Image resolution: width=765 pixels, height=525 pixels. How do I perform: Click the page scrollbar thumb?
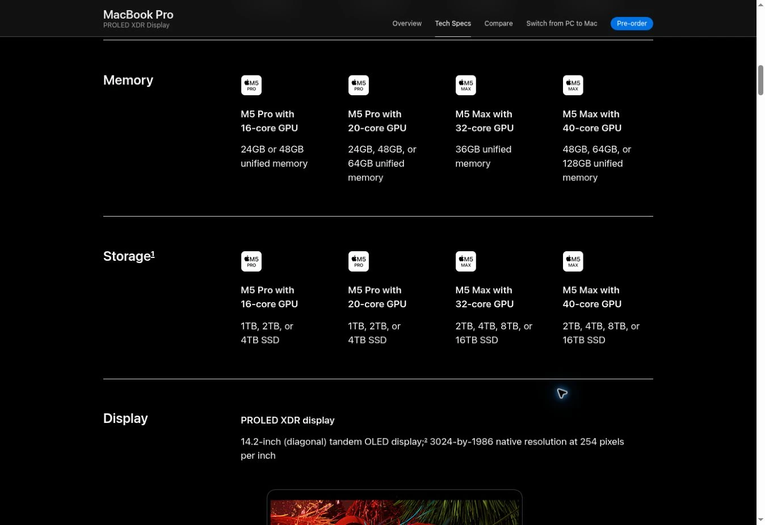click(x=760, y=80)
